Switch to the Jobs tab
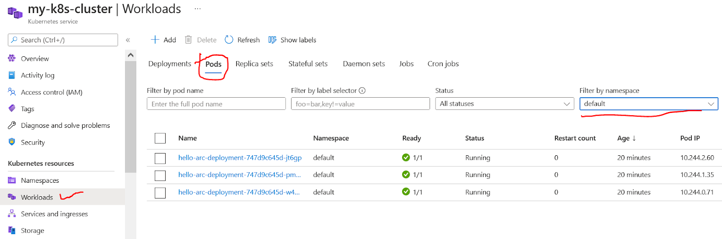Image resolution: width=722 pixels, height=239 pixels. tap(407, 63)
